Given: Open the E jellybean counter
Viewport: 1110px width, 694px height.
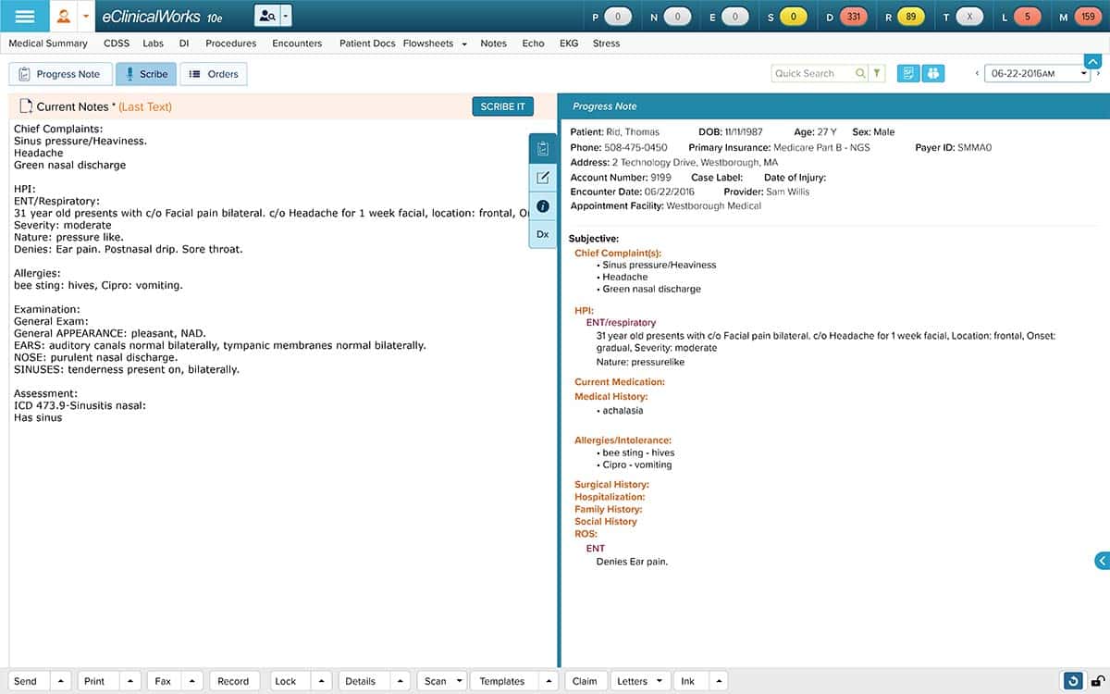Looking at the screenshot, I should [734, 17].
